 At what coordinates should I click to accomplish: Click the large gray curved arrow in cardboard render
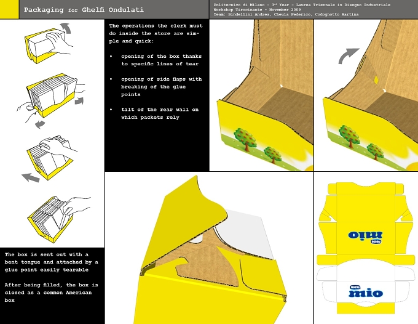point(349,56)
